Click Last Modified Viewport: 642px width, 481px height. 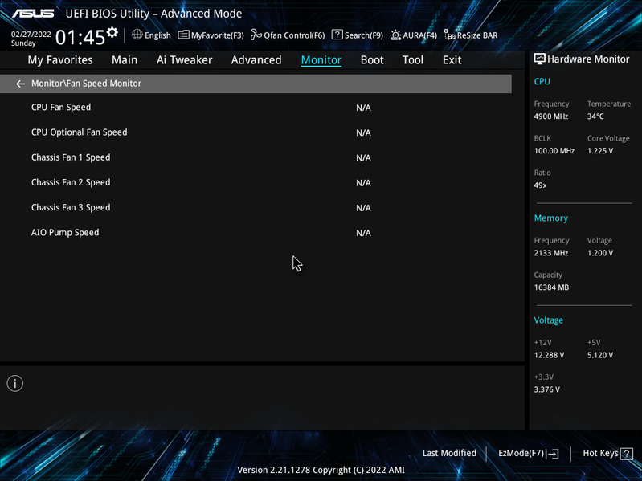pyautogui.click(x=449, y=453)
